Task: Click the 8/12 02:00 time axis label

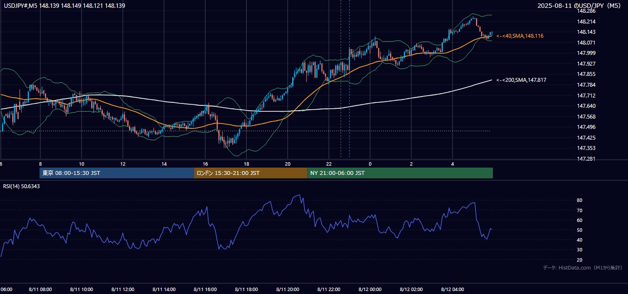Action: pyautogui.click(x=411, y=289)
